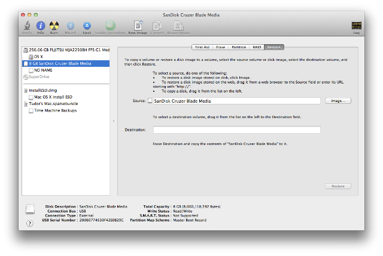Switch to the RAID tab
Screen dimensions: 383x256
(x=257, y=47)
